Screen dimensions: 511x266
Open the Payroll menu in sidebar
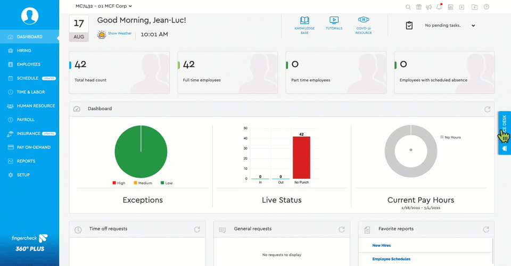click(26, 120)
